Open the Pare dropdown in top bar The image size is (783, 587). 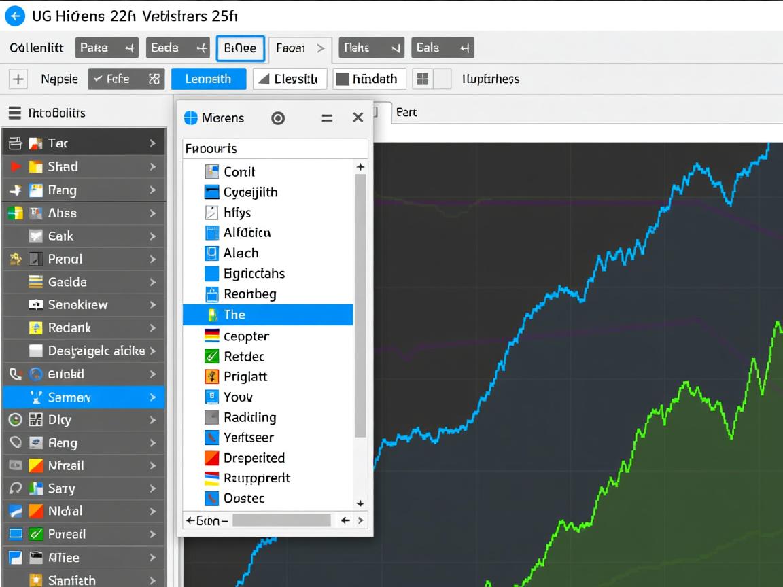click(107, 48)
